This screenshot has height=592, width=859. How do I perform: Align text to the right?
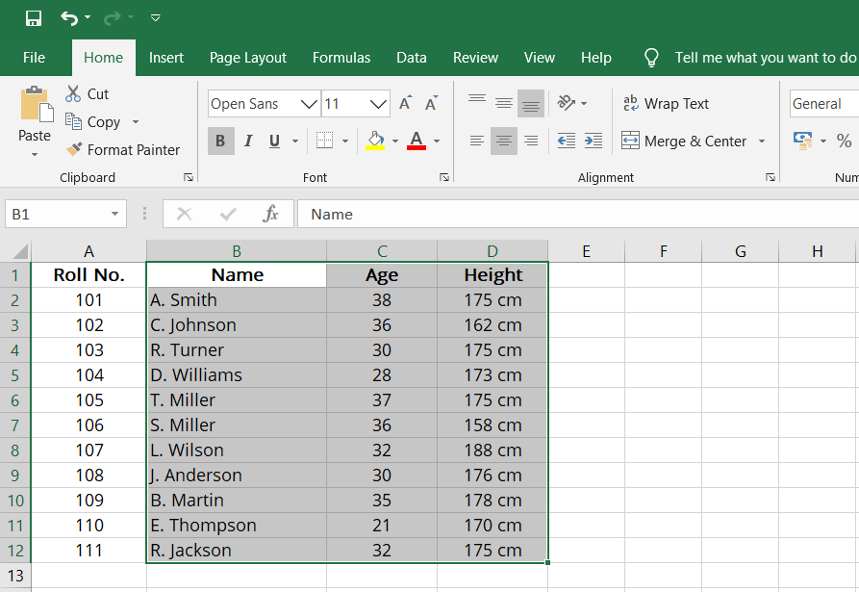[531, 141]
